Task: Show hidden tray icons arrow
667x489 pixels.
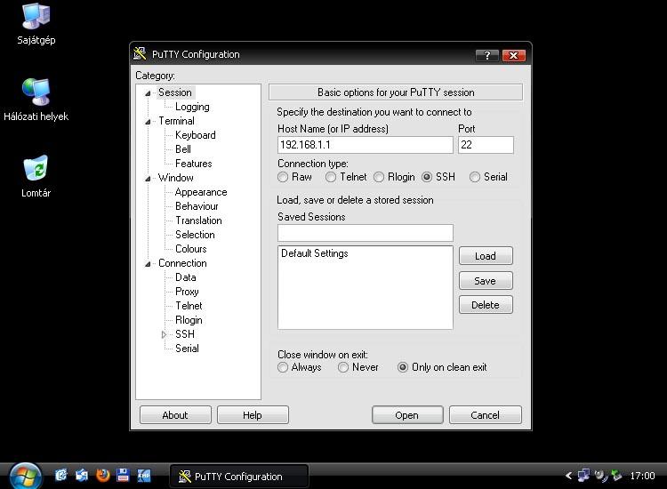Action: point(568,476)
